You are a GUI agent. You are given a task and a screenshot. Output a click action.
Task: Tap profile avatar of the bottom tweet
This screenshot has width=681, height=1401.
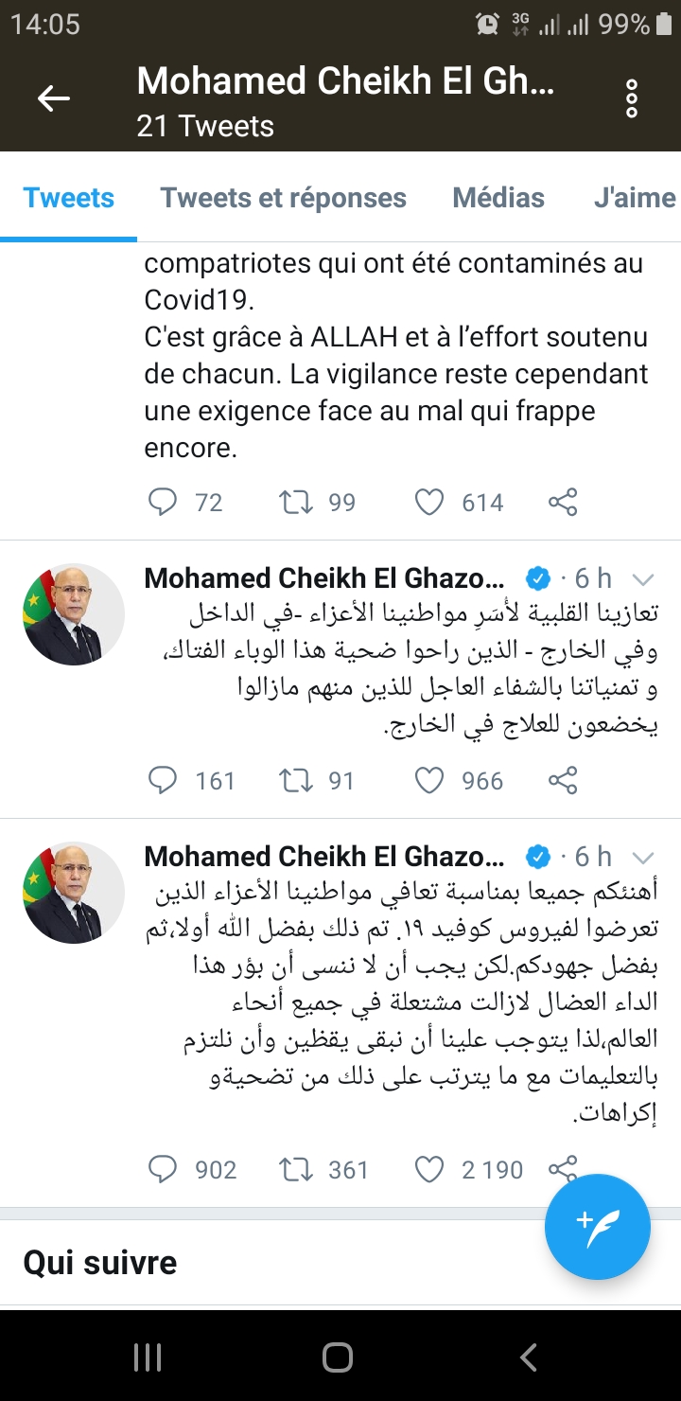tap(74, 892)
